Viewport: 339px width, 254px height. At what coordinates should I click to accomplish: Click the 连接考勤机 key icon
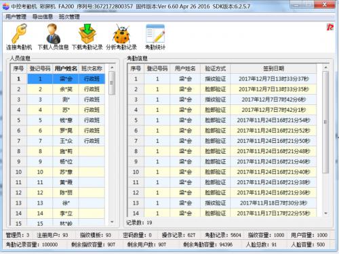[x=19, y=34]
